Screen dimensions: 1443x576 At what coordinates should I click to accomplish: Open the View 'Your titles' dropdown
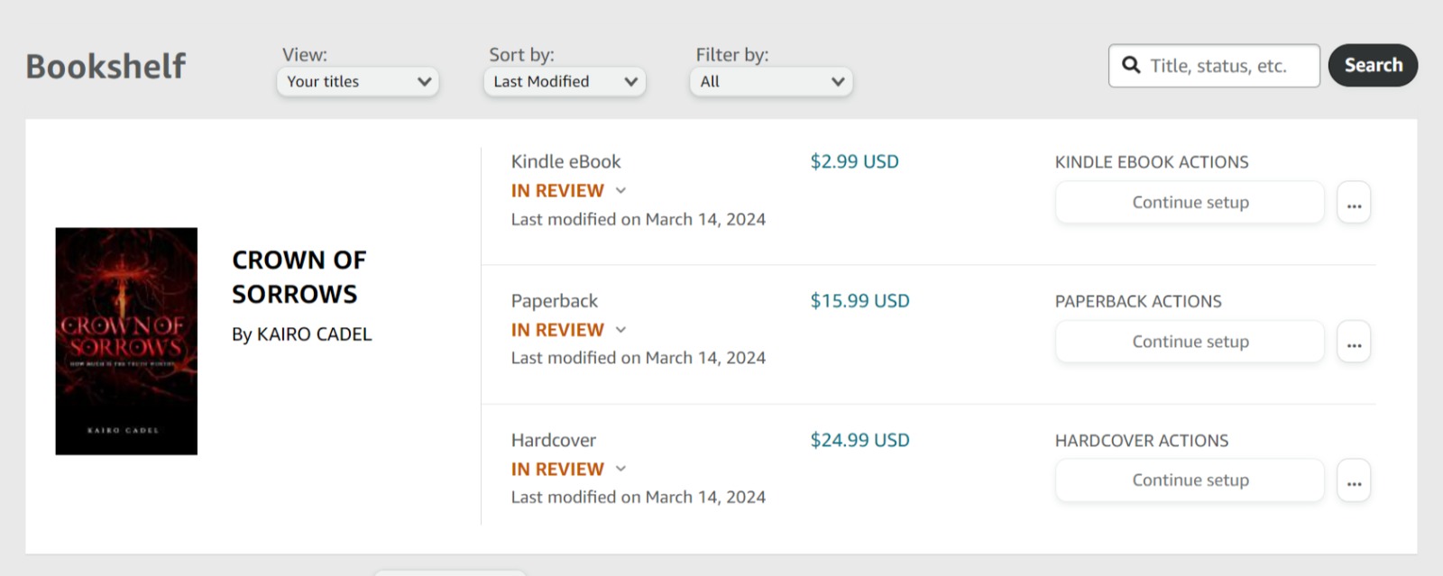[358, 81]
